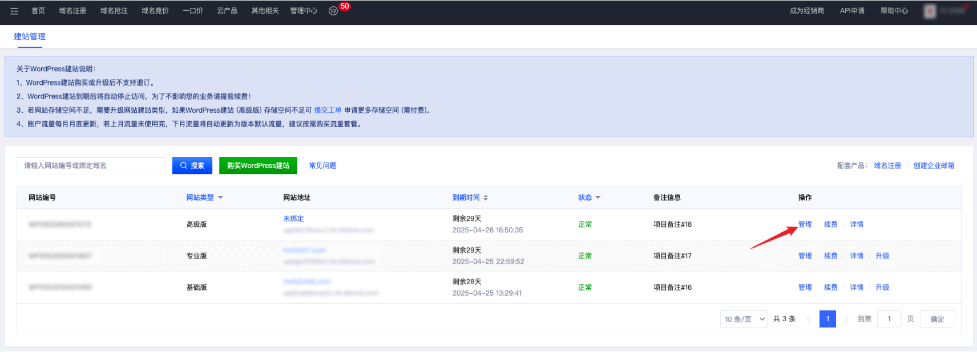Click 续费 for the 项目备注#16 row

[x=830, y=288]
